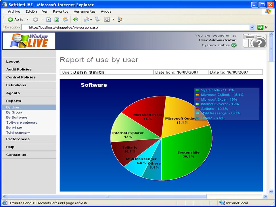276x207 pixels.
Task: Select By Group report link
Action: point(14,112)
